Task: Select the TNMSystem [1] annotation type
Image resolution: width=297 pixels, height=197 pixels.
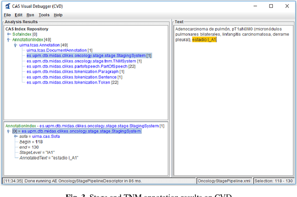Action: (x=84, y=61)
